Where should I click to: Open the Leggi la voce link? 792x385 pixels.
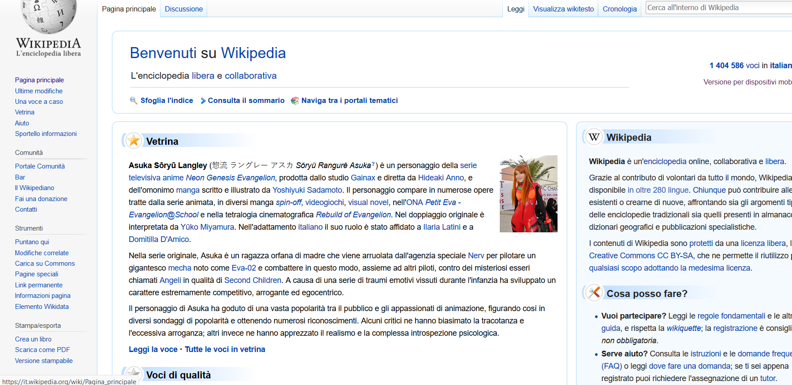[153, 349]
